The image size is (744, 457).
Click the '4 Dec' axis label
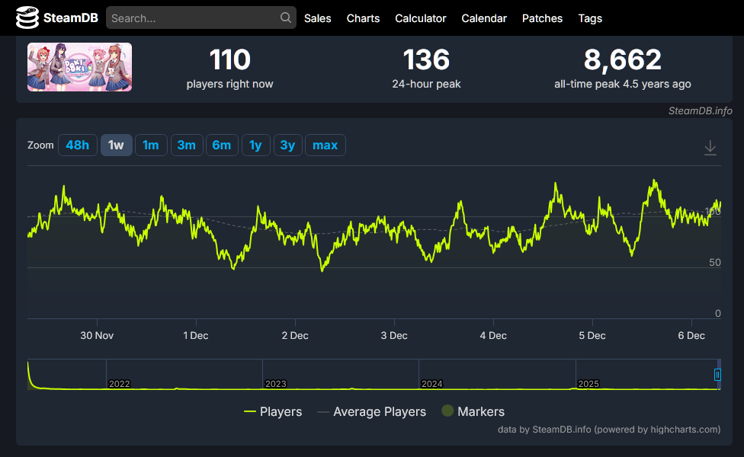[493, 336]
